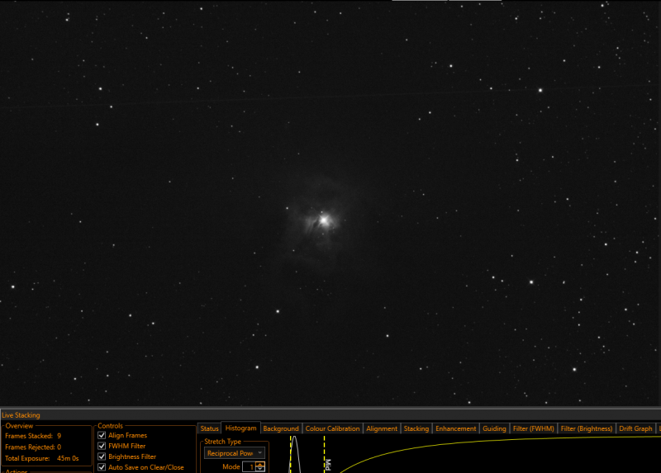
Task: Switch to the Status tab
Action: pyautogui.click(x=209, y=428)
